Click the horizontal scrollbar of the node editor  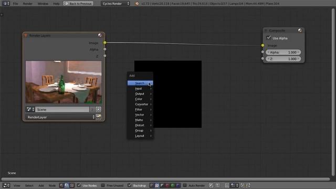coord(166,179)
